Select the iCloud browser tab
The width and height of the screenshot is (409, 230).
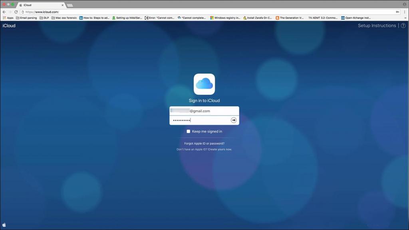click(40, 5)
